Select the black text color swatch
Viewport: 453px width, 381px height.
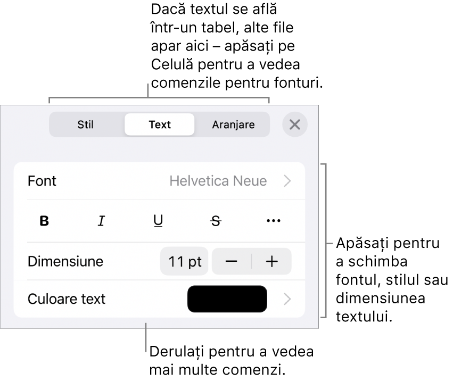[x=227, y=299]
